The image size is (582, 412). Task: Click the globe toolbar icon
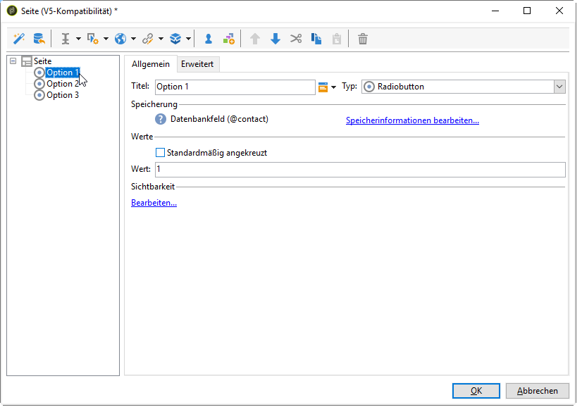(x=120, y=39)
